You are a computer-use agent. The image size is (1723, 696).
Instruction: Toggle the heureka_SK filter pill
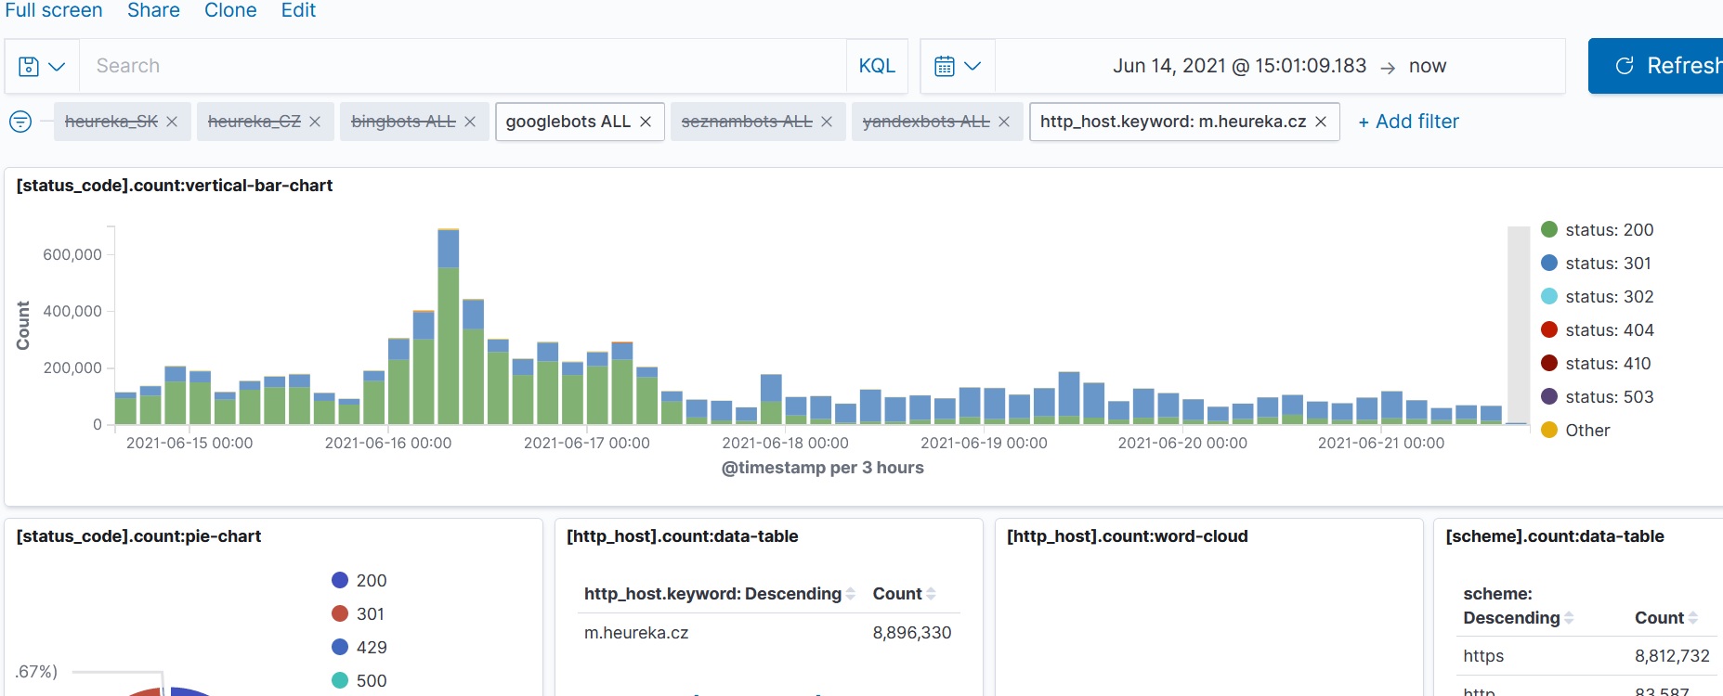coord(111,122)
